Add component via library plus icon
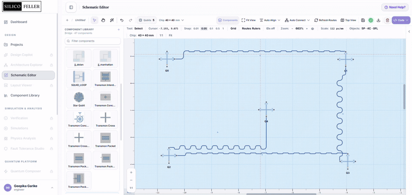This screenshot has width=412, height=195. pyautogui.click(x=118, y=30)
